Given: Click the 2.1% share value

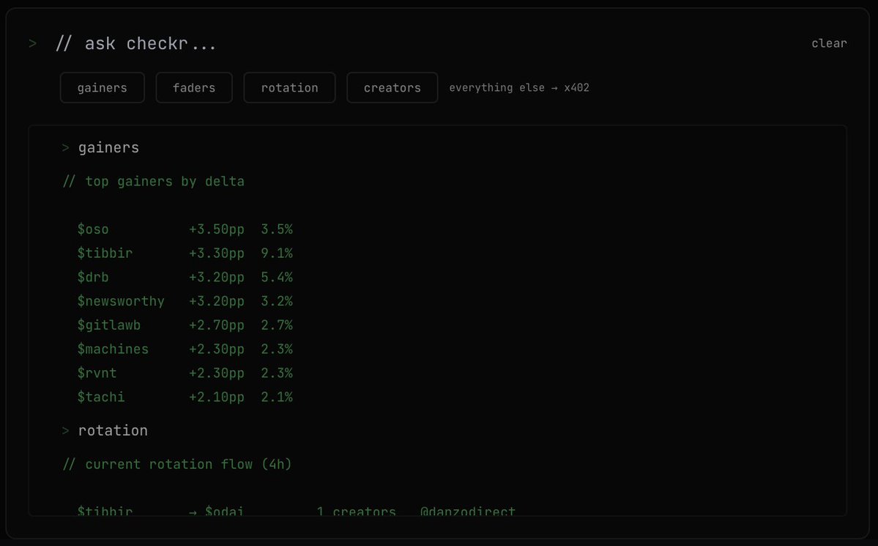Looking at the screenshot, I should coord(277,397).
